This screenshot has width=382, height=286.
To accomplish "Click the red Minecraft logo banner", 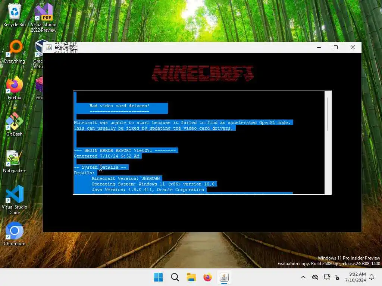I will [x=203, y=73].
